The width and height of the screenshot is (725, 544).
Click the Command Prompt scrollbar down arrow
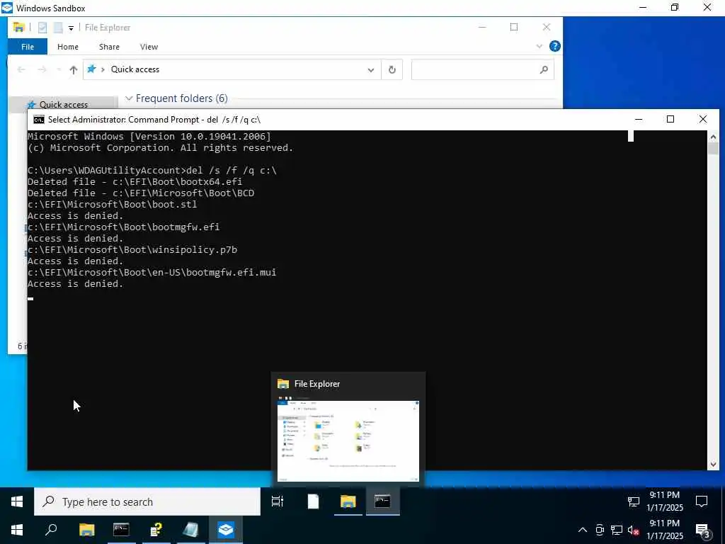click(x=713, y=465)
